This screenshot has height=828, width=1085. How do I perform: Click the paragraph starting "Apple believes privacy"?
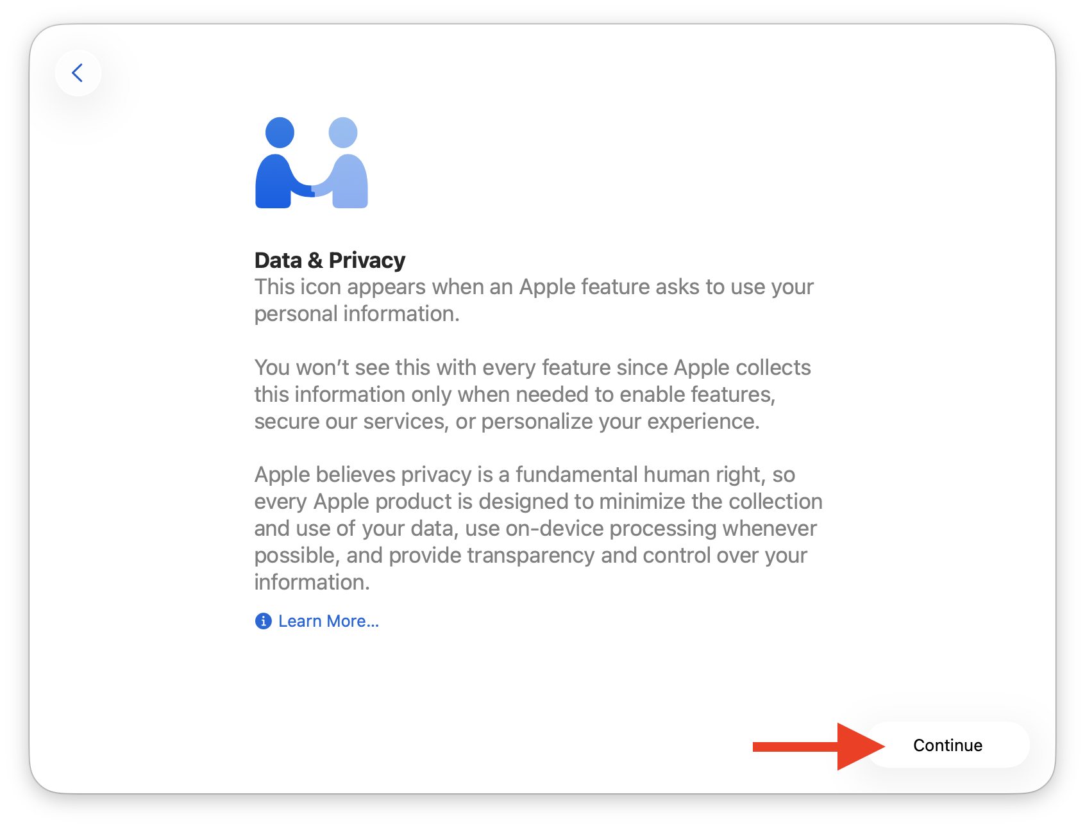538,528
